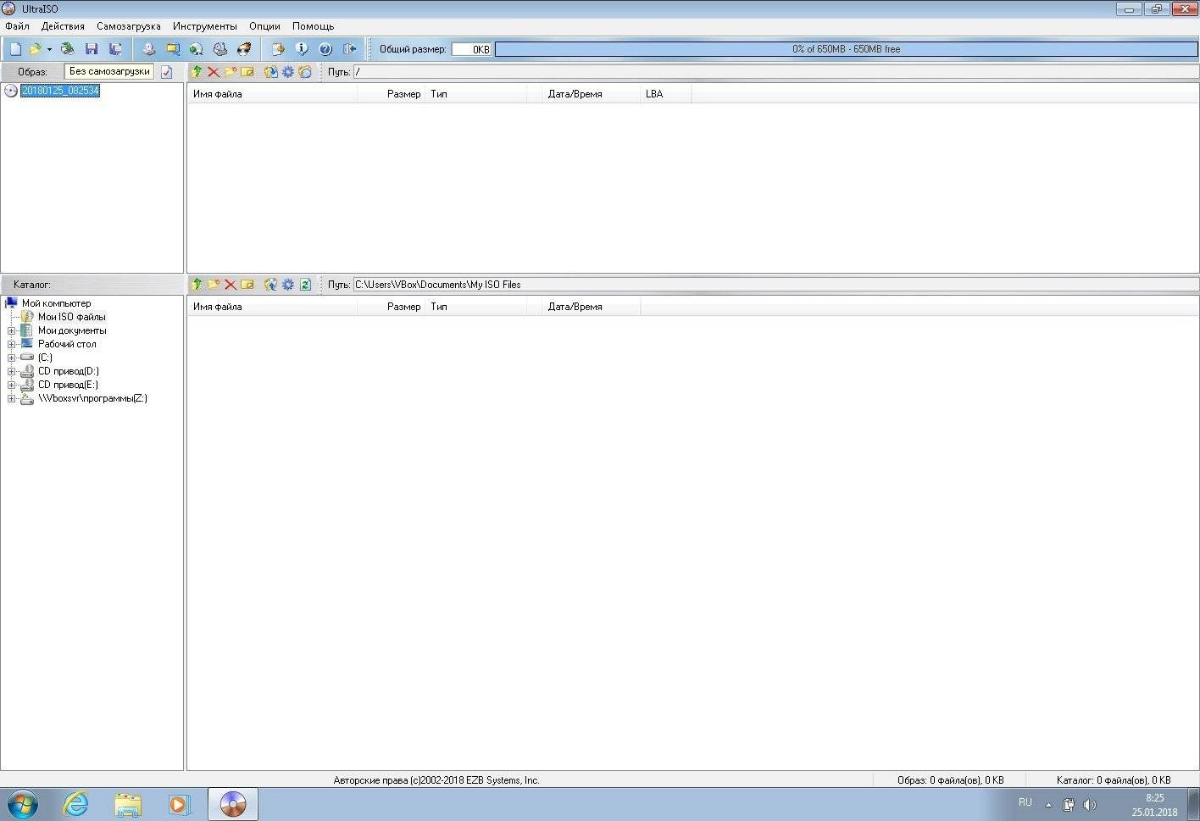Select Мой компьютер in the catalog tree
The image size is (1200, 821).
click(x=56, y=303)
